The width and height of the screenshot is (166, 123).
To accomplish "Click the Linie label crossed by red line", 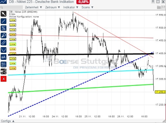I will coord(13,35).
